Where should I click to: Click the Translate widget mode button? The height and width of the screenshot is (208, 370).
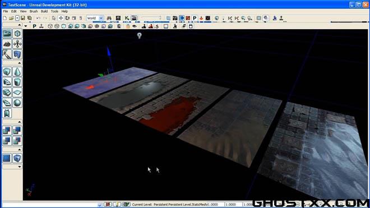click(61, 18)
